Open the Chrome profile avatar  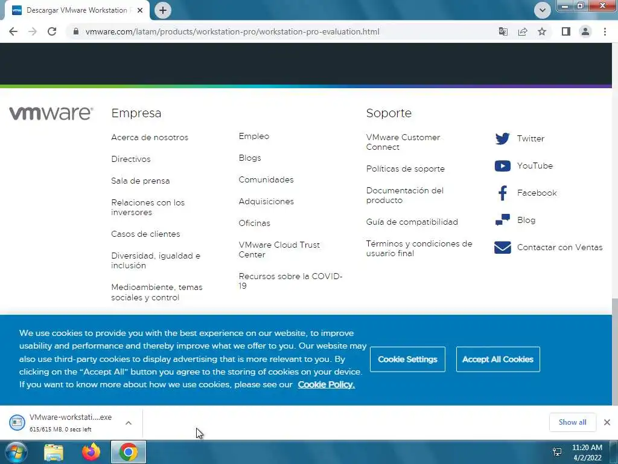[585, 31]
